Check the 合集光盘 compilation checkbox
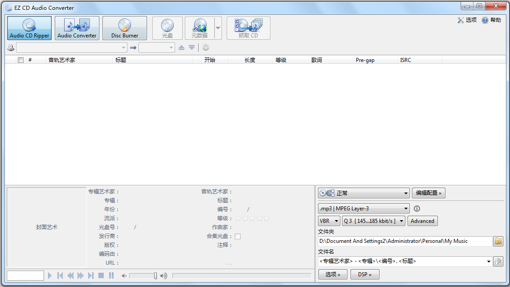 point(238,236)
